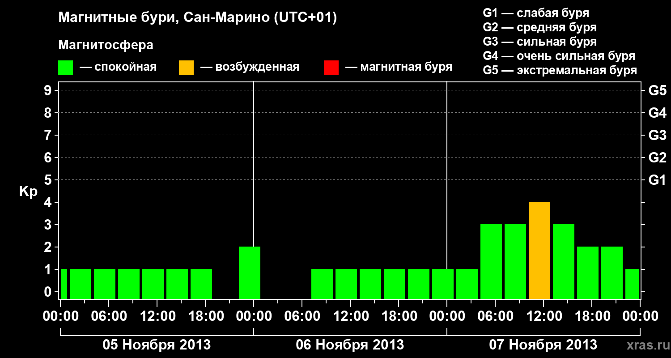Click the '— магнитная буря' legend label
This screenshot has width=671, height=358.
(x=399, y=68)
